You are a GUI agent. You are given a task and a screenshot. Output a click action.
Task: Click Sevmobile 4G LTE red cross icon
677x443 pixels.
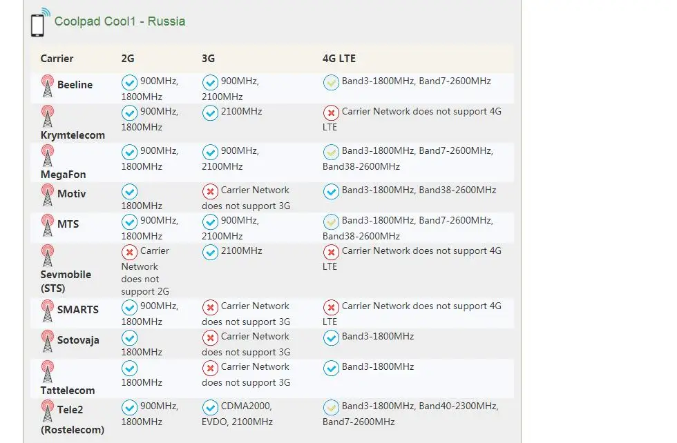point(331,253)
